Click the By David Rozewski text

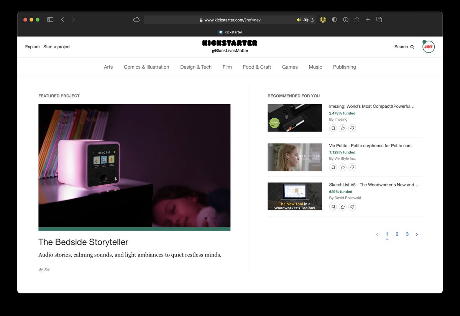coord(345,198)
